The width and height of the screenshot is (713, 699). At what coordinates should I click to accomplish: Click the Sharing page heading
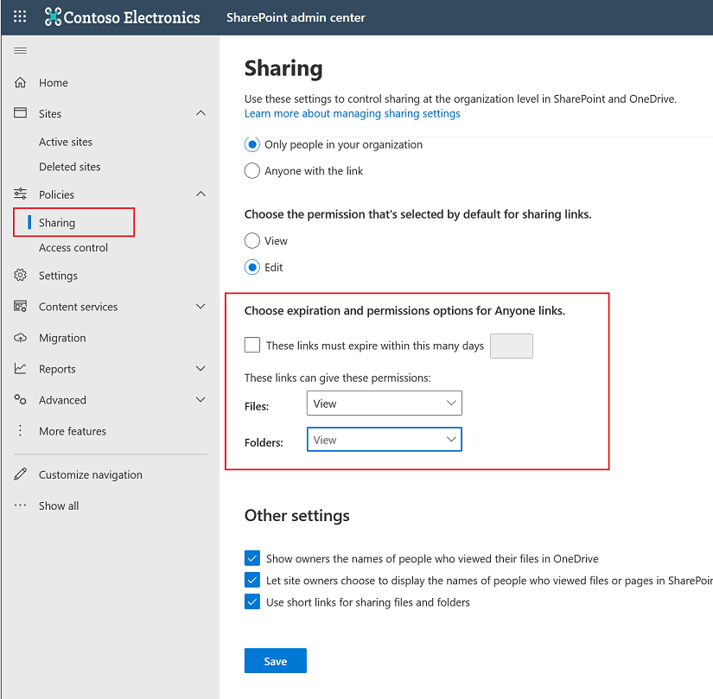coord(283,68)
